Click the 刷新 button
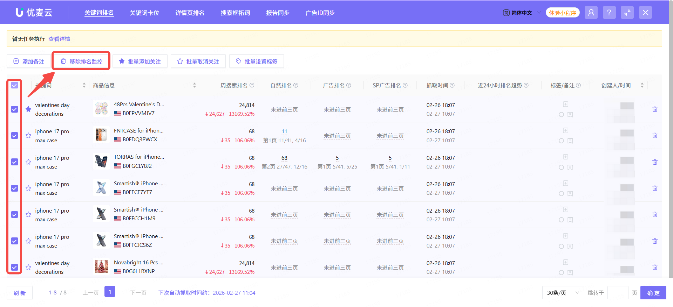The image size is (673, 307). point(20,293)
